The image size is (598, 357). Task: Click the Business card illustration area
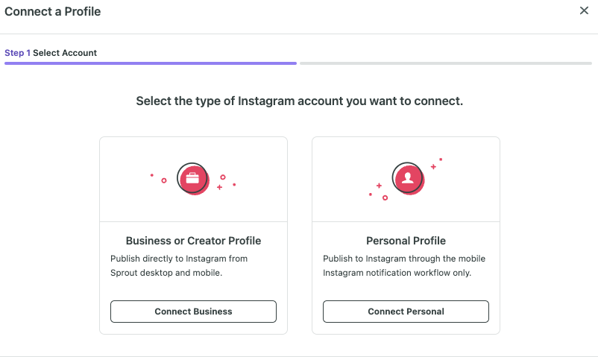(x=193, y=180)
